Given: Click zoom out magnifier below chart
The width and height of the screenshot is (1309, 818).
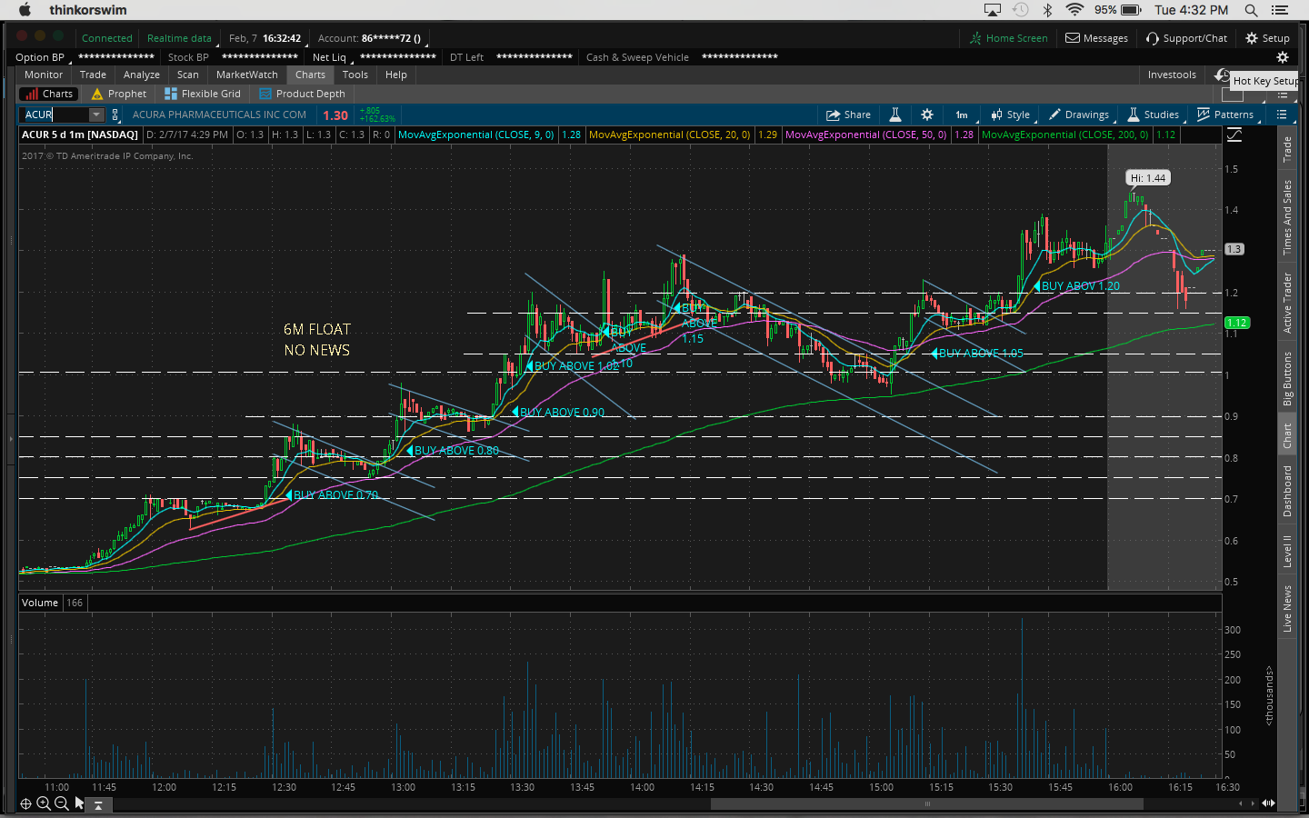Looking at the screenshot, I should click(61, 803).
